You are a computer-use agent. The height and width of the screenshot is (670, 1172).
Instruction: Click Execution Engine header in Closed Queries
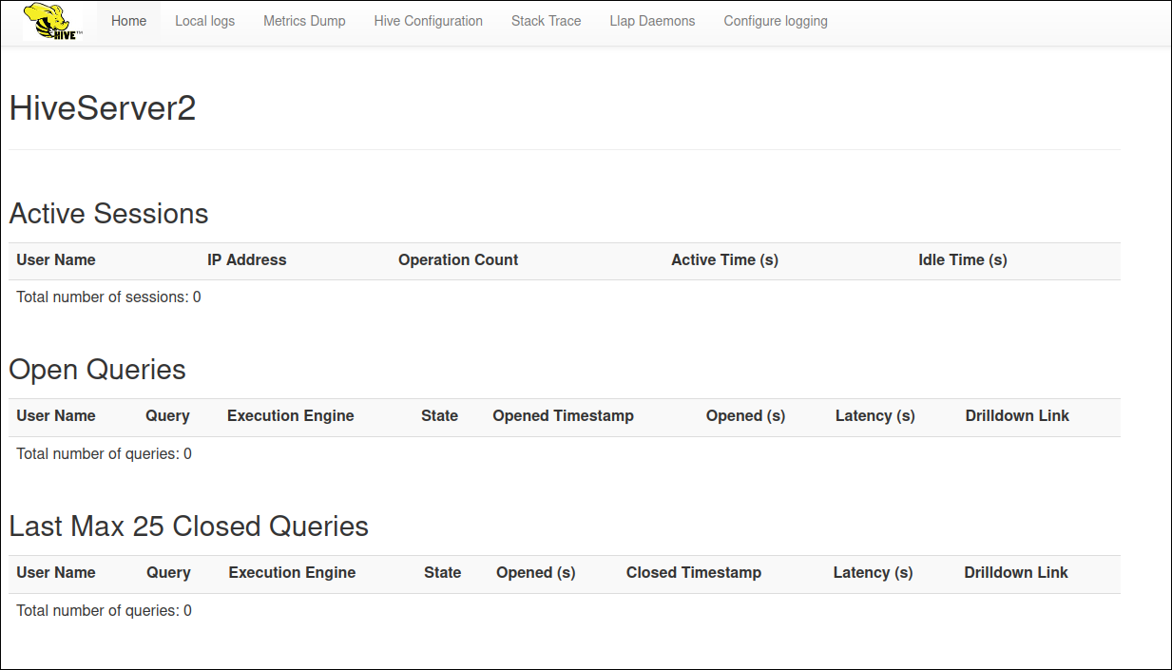pos(292,573)
